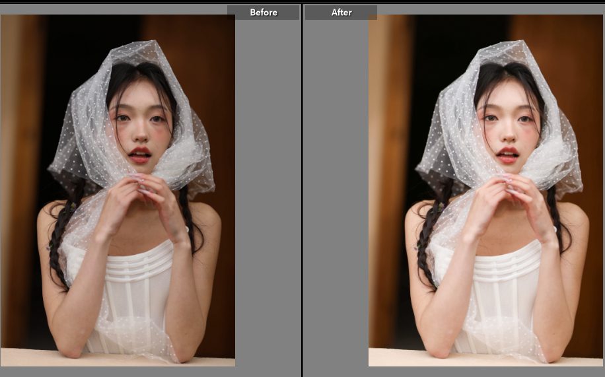Select the Before preview photo

[118, 191]
